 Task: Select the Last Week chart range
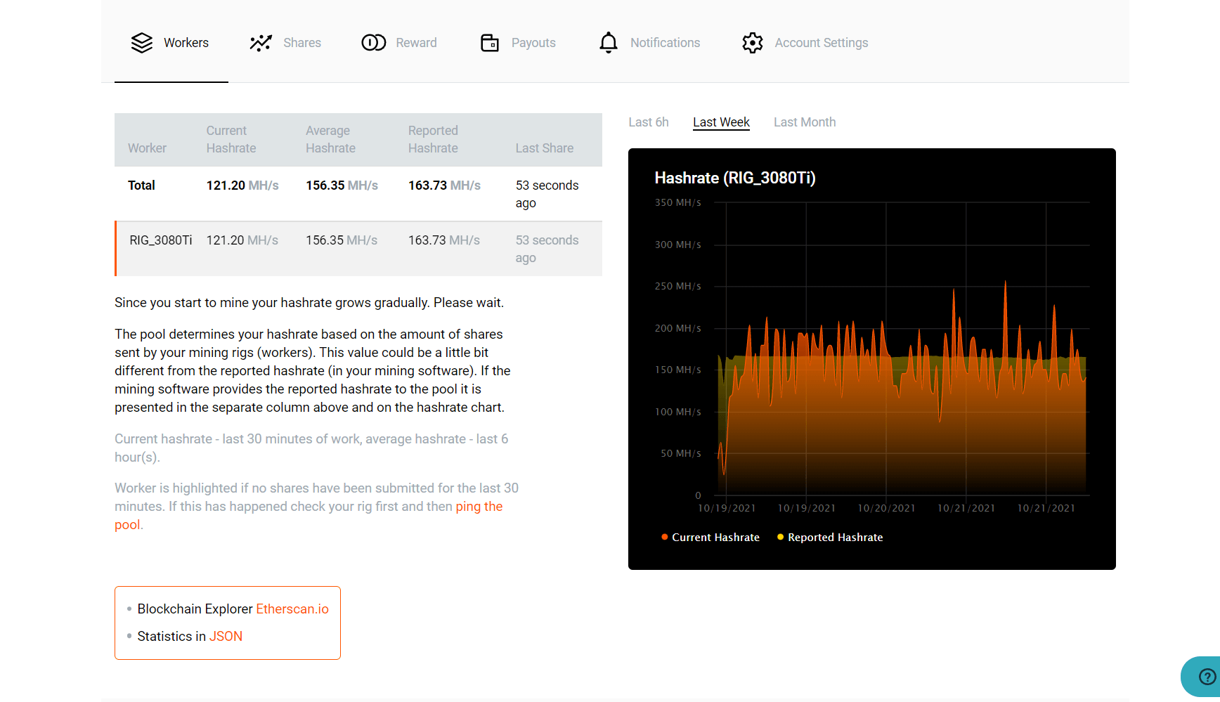pos(721,122)
